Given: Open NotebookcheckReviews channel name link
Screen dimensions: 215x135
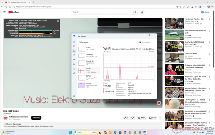Looking at the screenshot, I should tap(19, 117).
